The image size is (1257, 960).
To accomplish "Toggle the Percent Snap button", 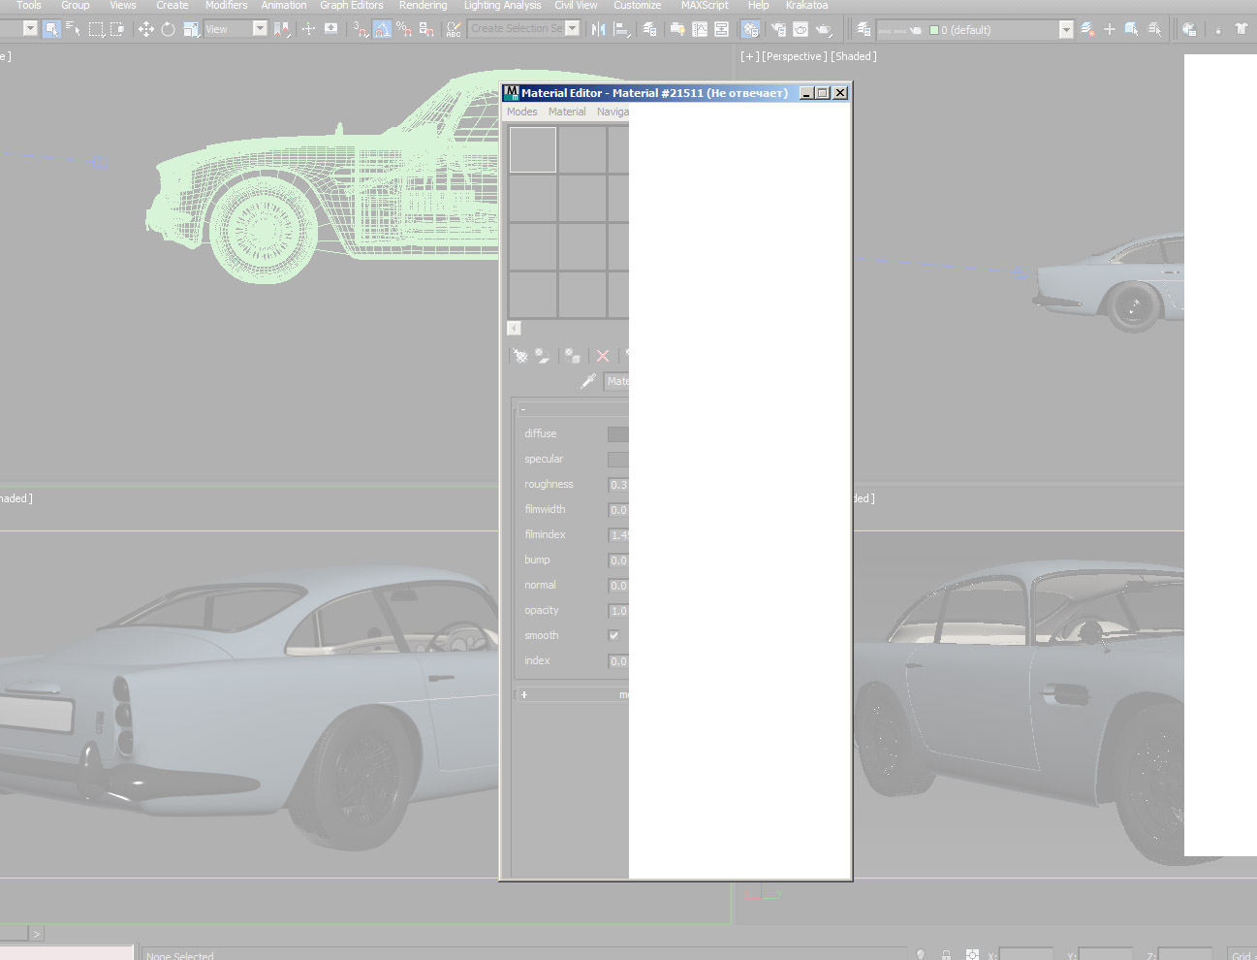I will [x=404, y=29].
